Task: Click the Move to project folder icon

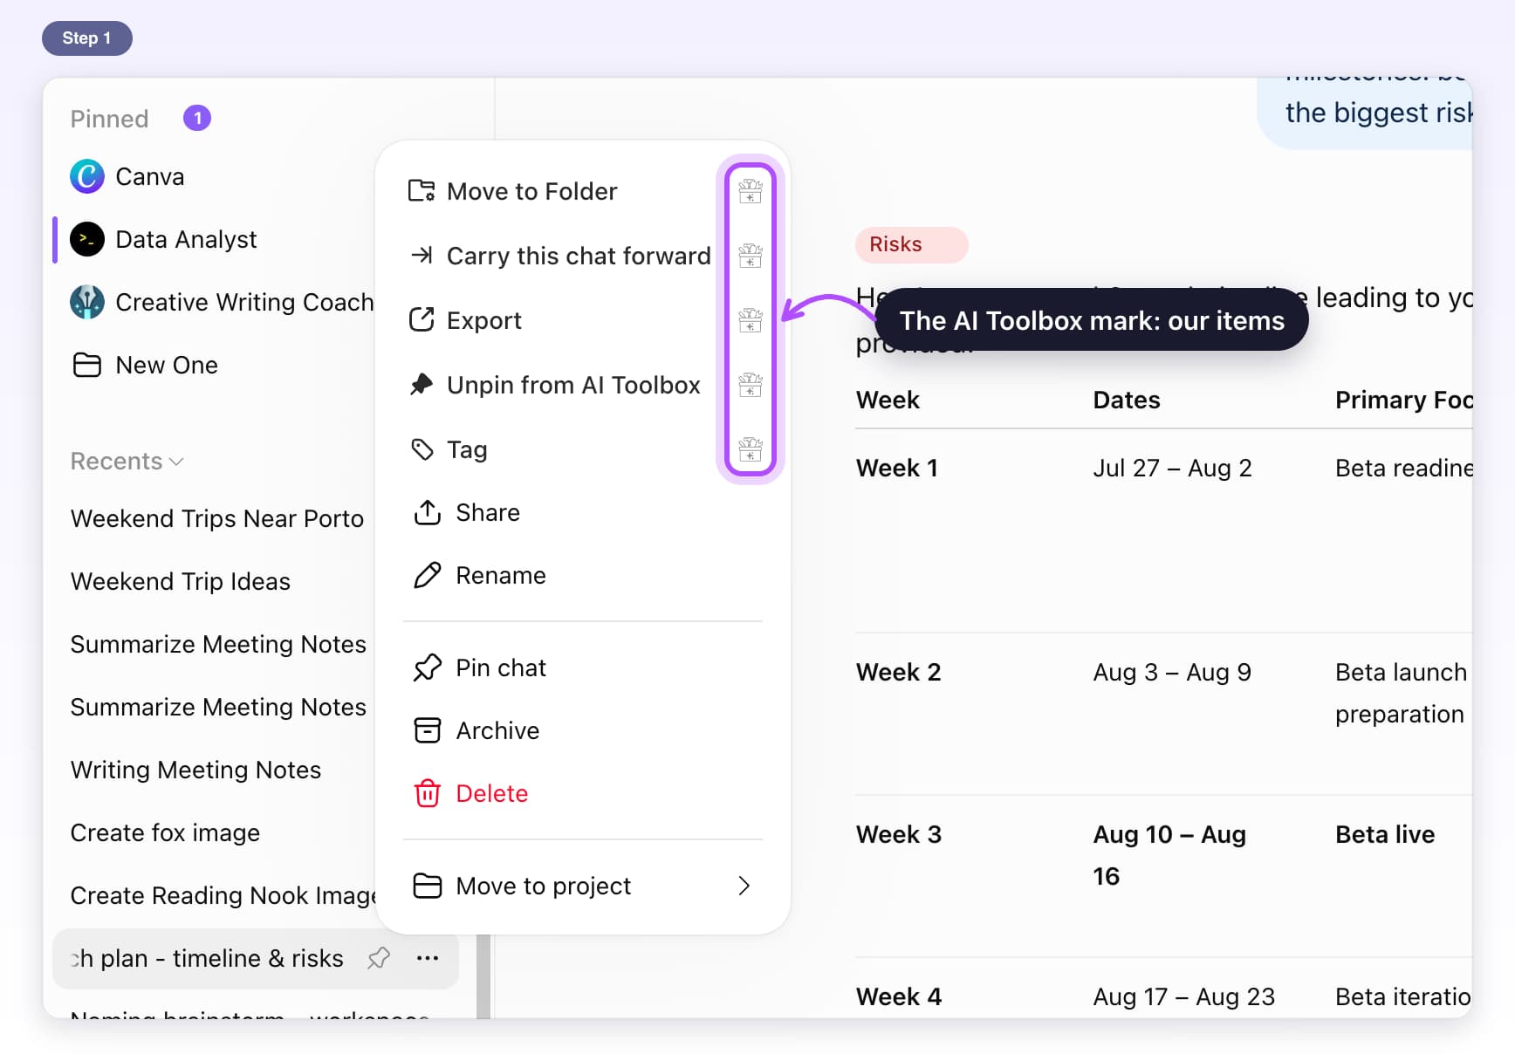Action: [427, 886]
